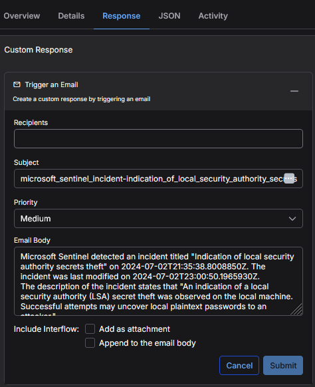315x387 pixels.
Task: Click the resize handle of Email Body
Action: (x=297, y=309)
